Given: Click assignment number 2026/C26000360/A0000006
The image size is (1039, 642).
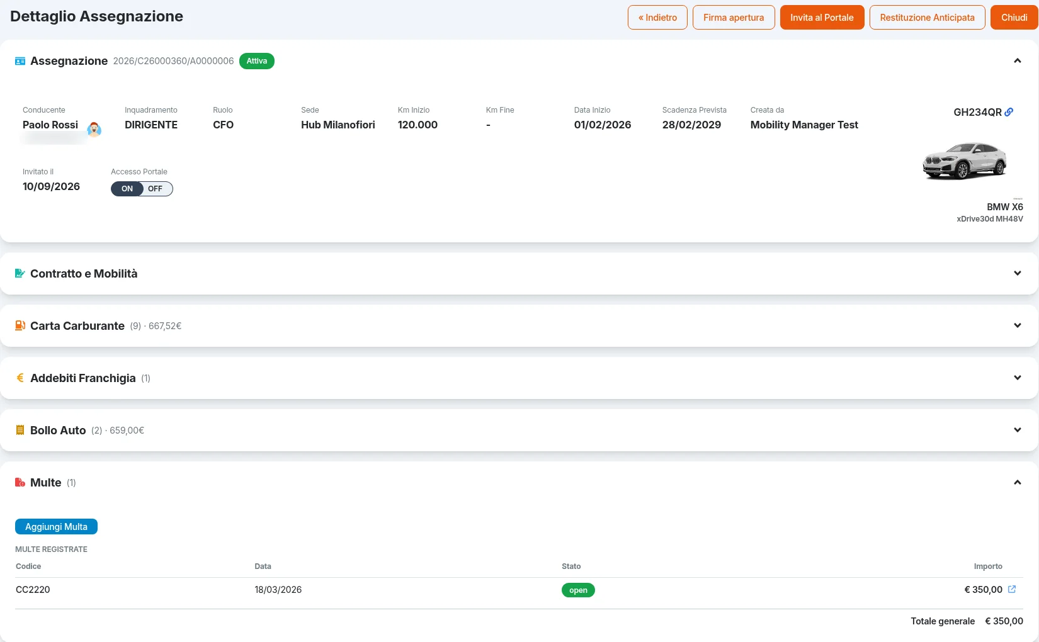Looking at the screenshot, I should coord(173,61).
